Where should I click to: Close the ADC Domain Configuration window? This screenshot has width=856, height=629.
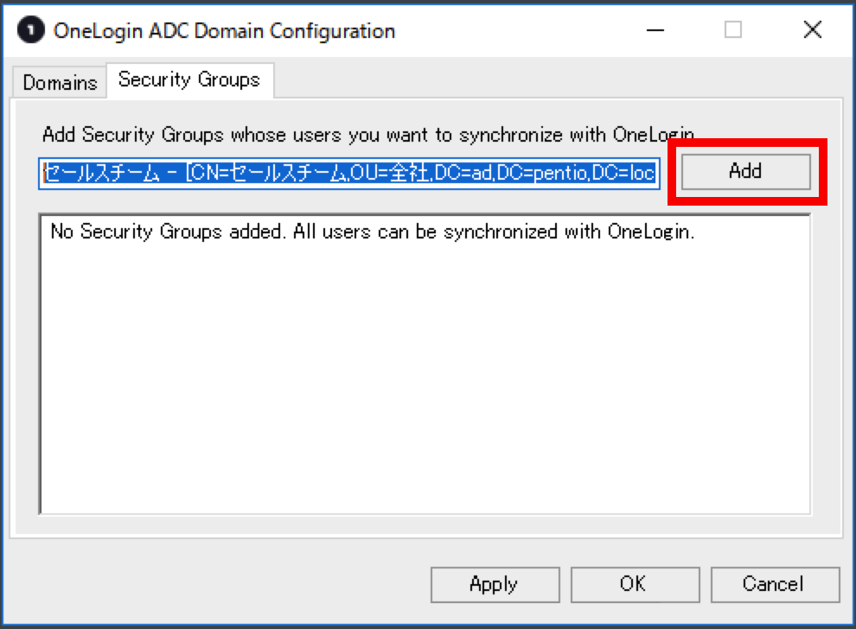(x=812, y=30)
